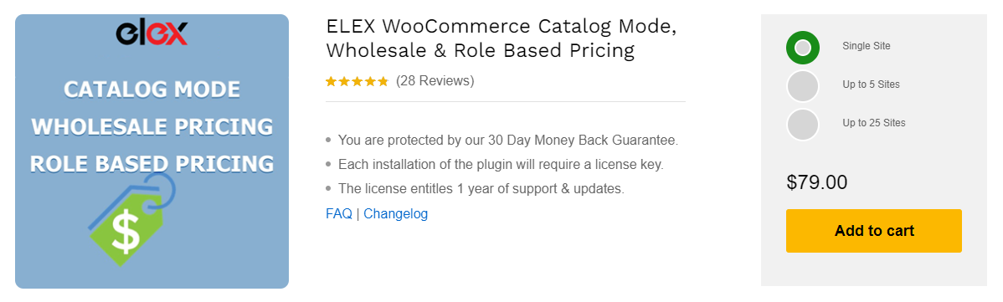
Task: Click the 30 Day Money Back Guarantee line
Action: [508, 140]
